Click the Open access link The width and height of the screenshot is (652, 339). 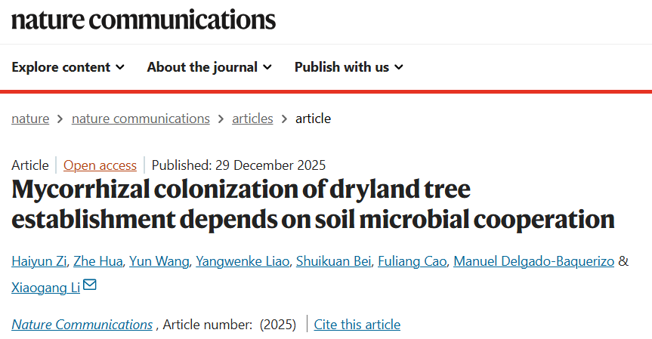tap(100, 165)
